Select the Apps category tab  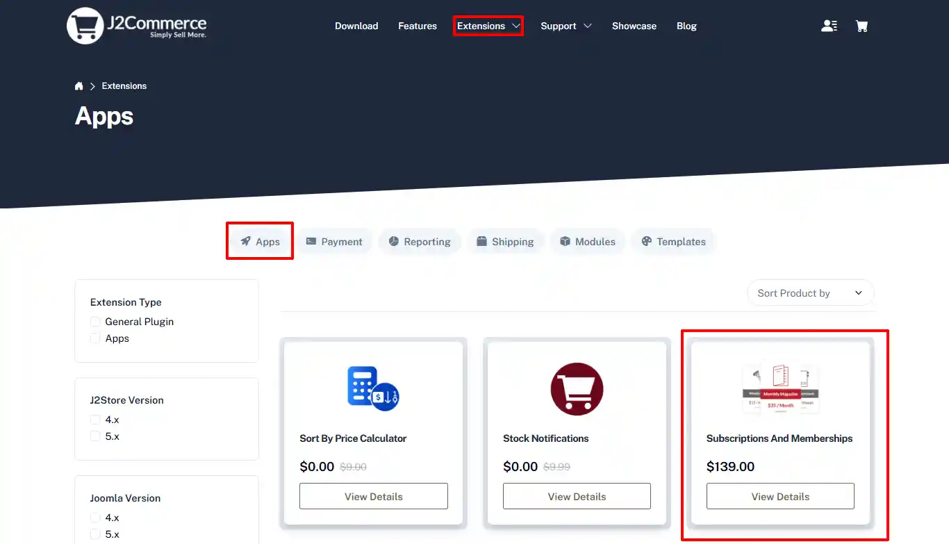coord(260,241)
